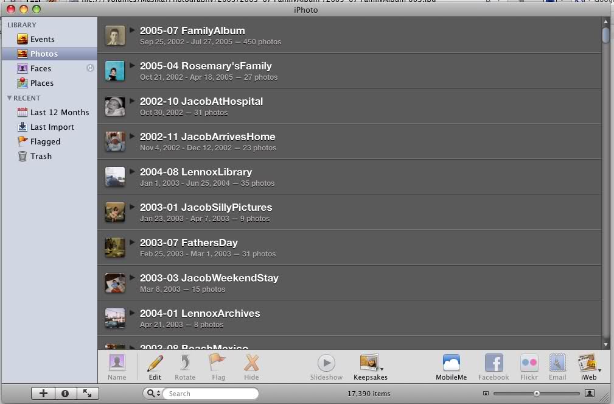This screenshot has height=404, width=614.
Task: Click the Rotate tool
Action: click(185, 367)
